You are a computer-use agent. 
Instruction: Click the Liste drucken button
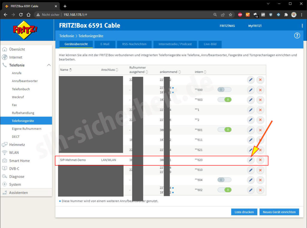pos(244,212)
